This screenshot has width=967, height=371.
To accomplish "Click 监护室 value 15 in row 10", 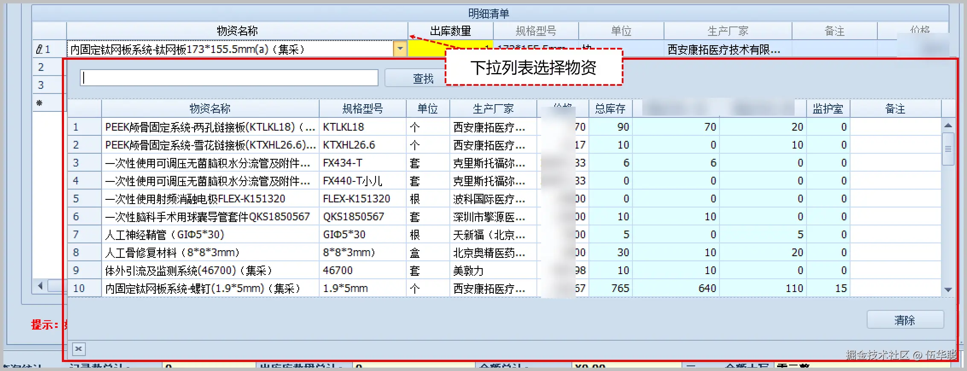I will (828, 288).
